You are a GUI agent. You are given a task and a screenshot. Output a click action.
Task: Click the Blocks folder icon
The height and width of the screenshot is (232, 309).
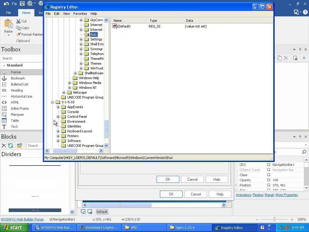19,146
